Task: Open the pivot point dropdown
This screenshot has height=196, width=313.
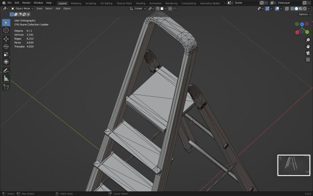Action: (151, 8)
